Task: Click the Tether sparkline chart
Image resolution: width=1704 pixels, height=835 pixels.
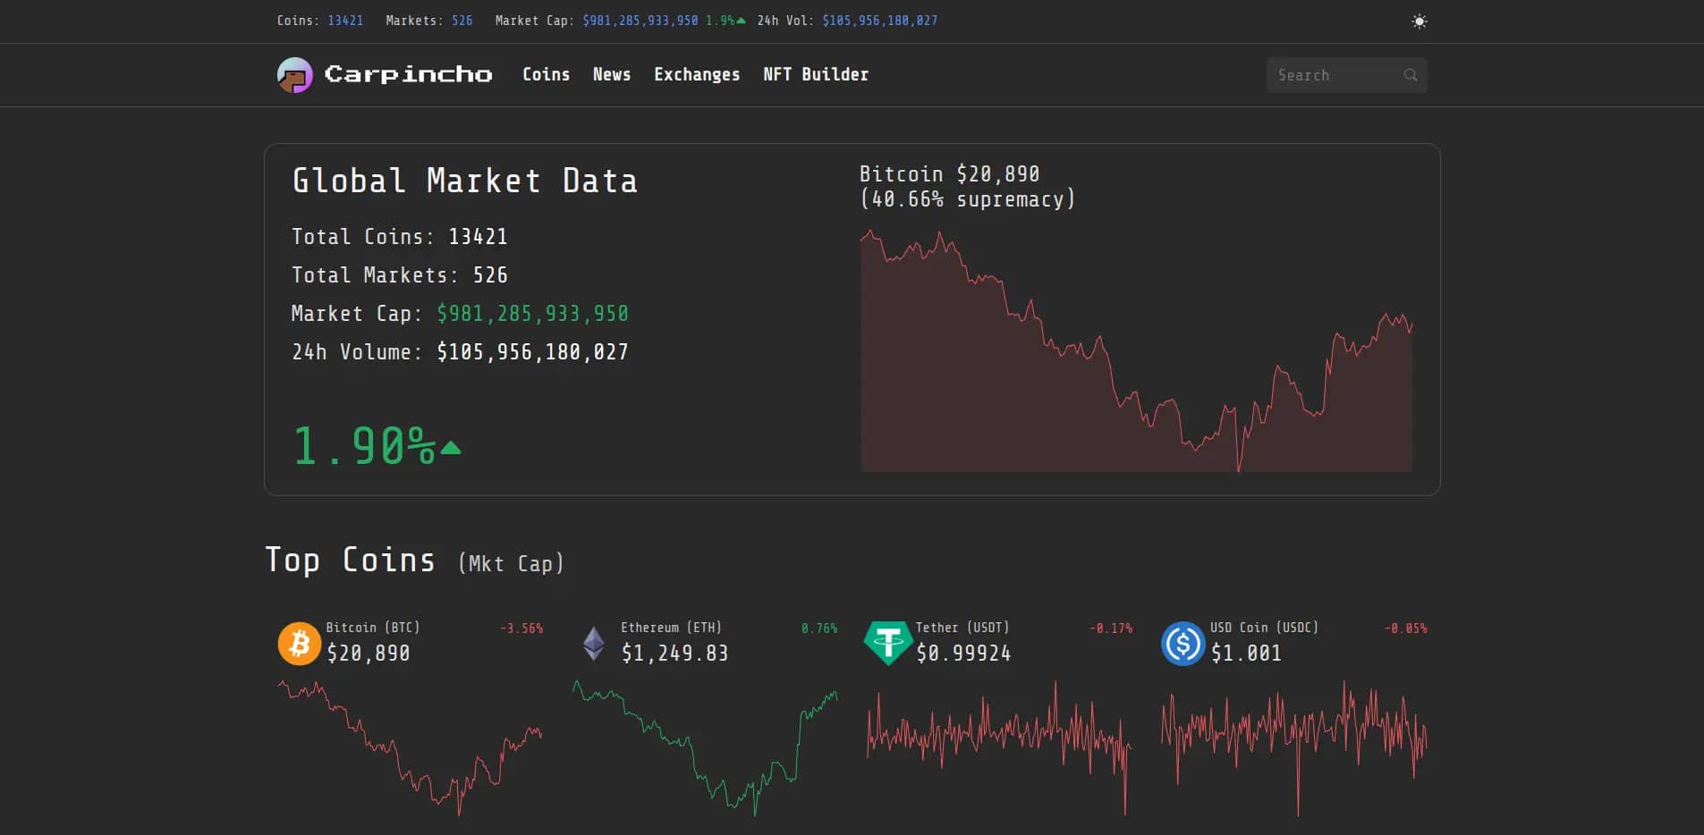Action: click(x=999, y=747)
